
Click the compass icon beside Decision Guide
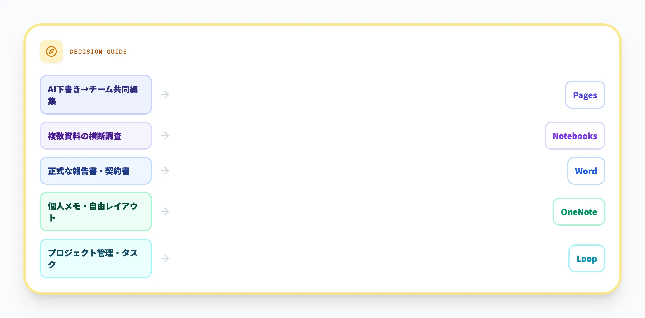[x=51, y=51]
